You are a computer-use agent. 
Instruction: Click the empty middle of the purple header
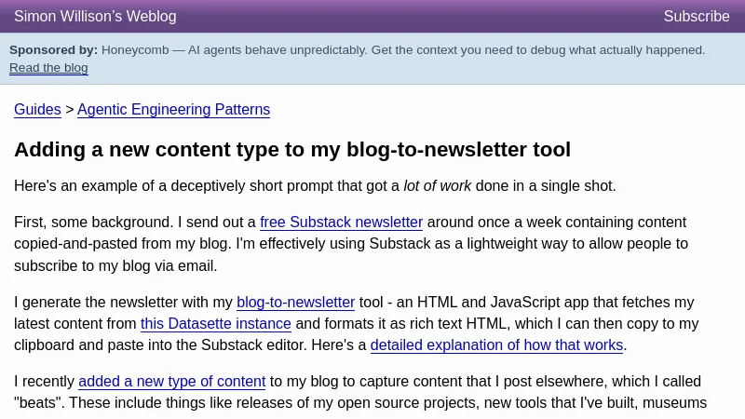click(419, 17)
